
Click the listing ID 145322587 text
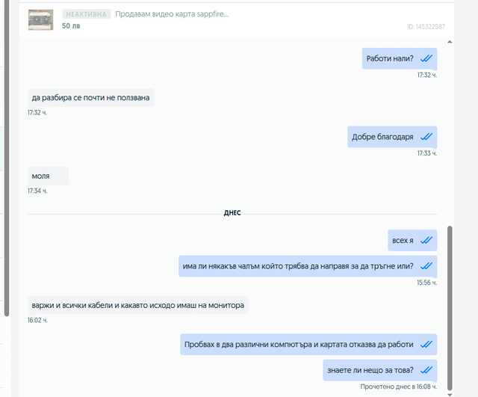pos(426,27)
